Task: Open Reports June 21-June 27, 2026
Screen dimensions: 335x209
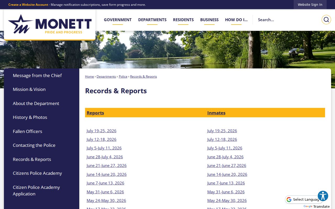Action: [107, 166]
